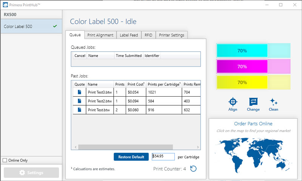Click the Identifier column header
The height and width of the screenshot is (181, 302).
[152, 56]
